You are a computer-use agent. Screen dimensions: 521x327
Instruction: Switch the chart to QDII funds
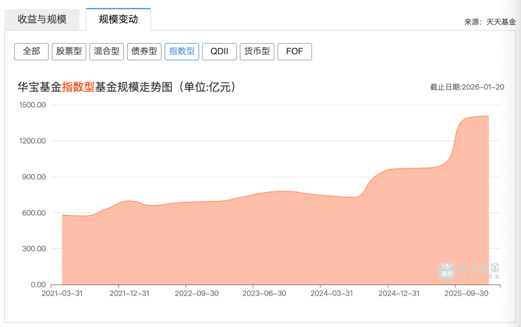(219, 52)
